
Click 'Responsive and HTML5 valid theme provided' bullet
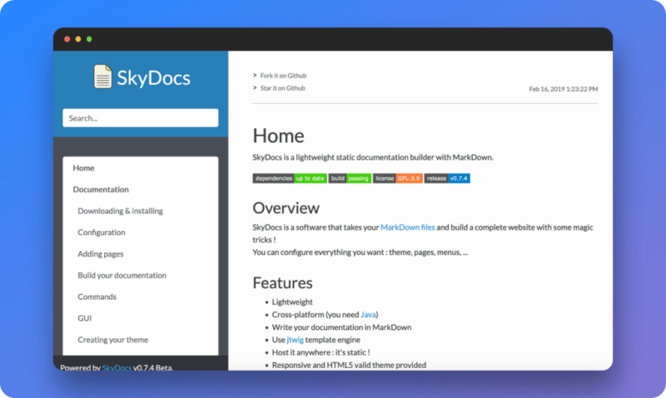pyautogui.click(x=349, y=365)
